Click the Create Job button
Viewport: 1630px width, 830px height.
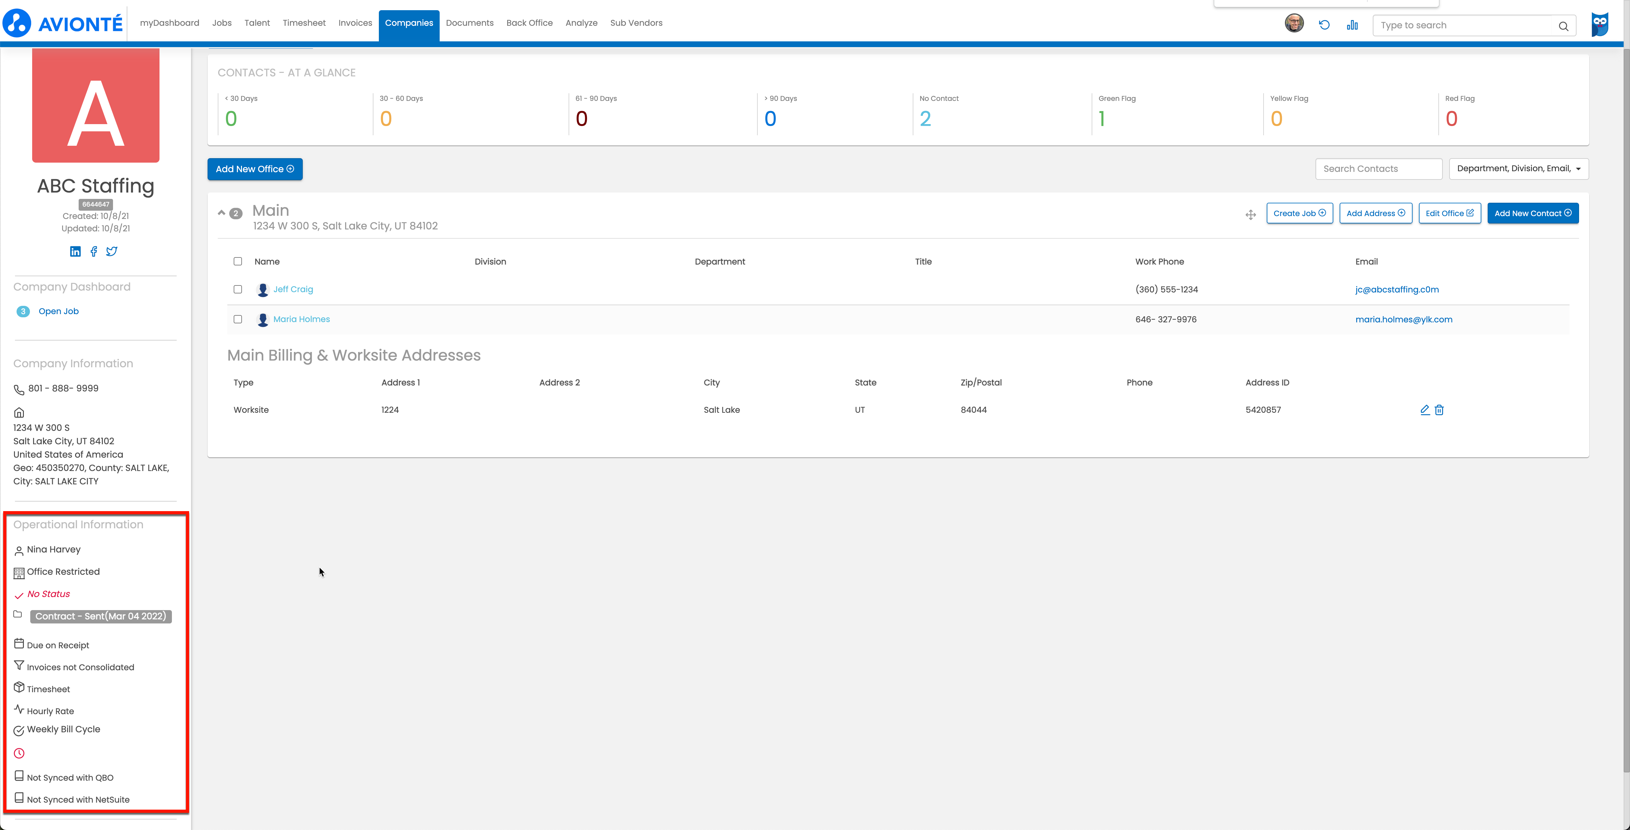coord(1299,213)
